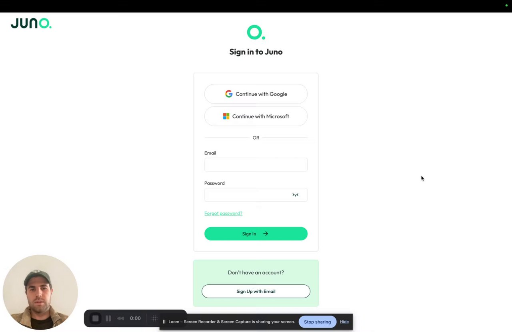
Task: Click the 0:00 recording timer
Action: [x=135, y=318]
